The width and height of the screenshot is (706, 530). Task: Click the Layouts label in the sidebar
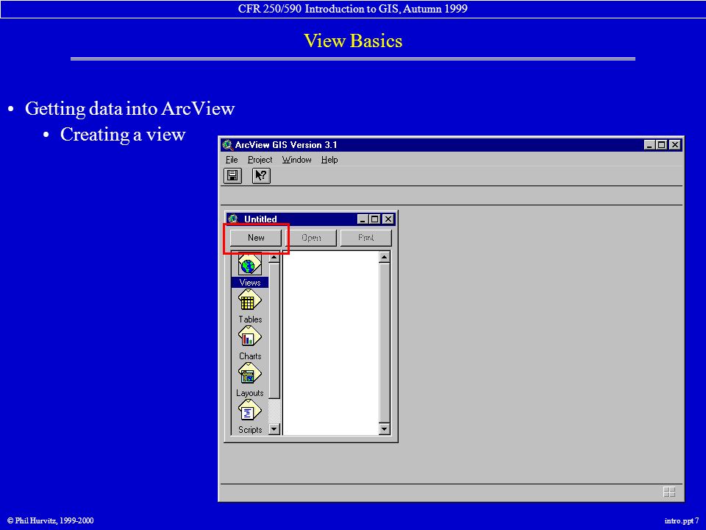point(250,393)
